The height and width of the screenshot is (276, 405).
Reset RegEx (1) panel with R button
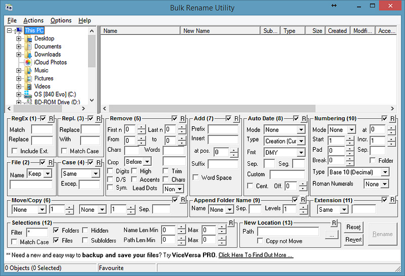(x=51, y=119)
